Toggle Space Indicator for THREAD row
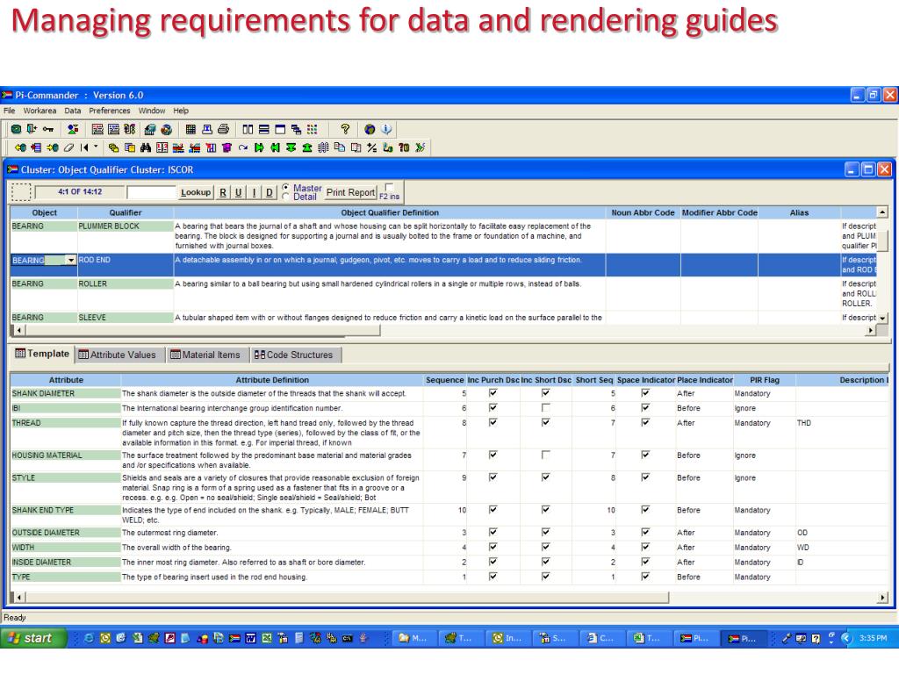 click(x=645, y=422)
